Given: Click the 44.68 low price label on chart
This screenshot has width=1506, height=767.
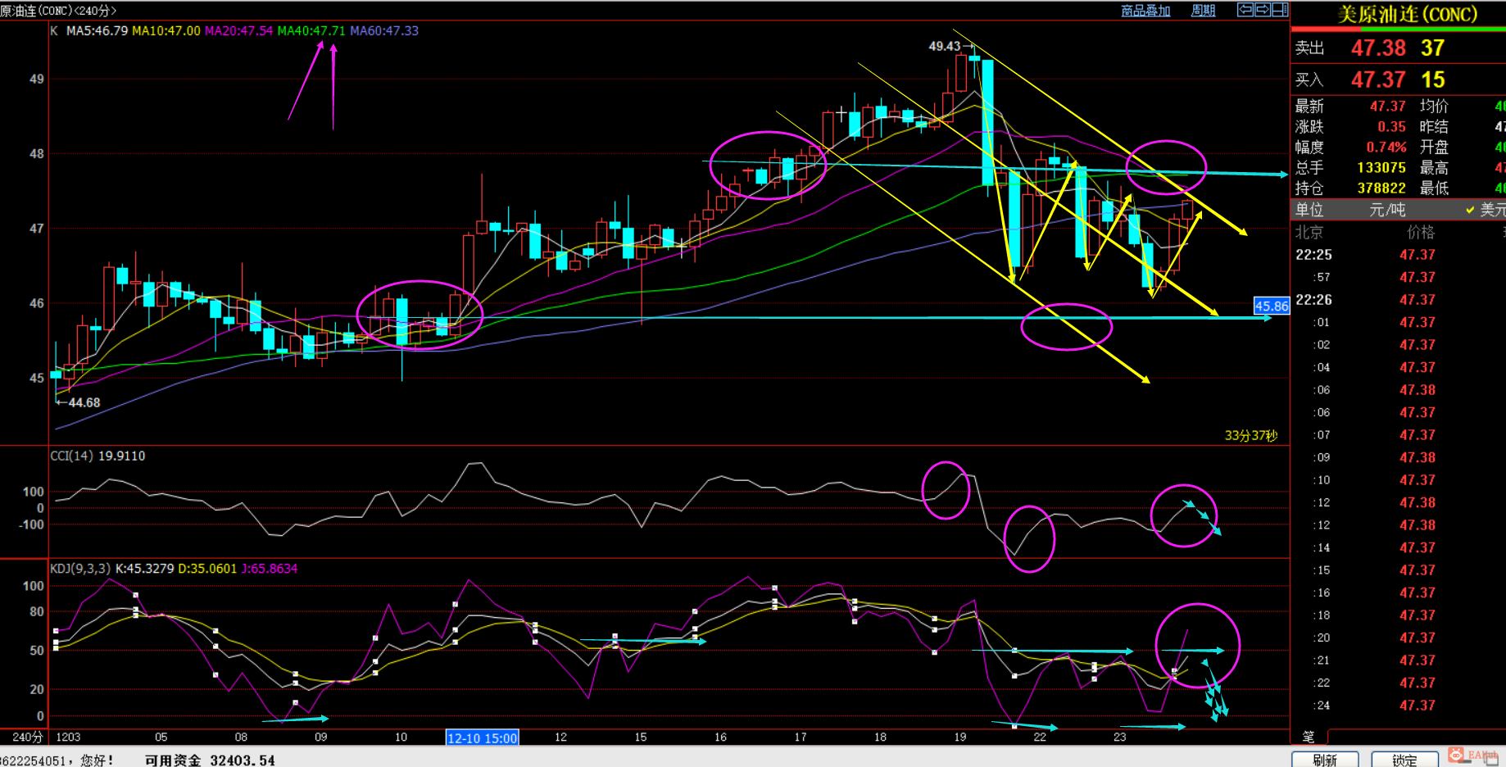Looking at the screenshot, I should point(84,403).
